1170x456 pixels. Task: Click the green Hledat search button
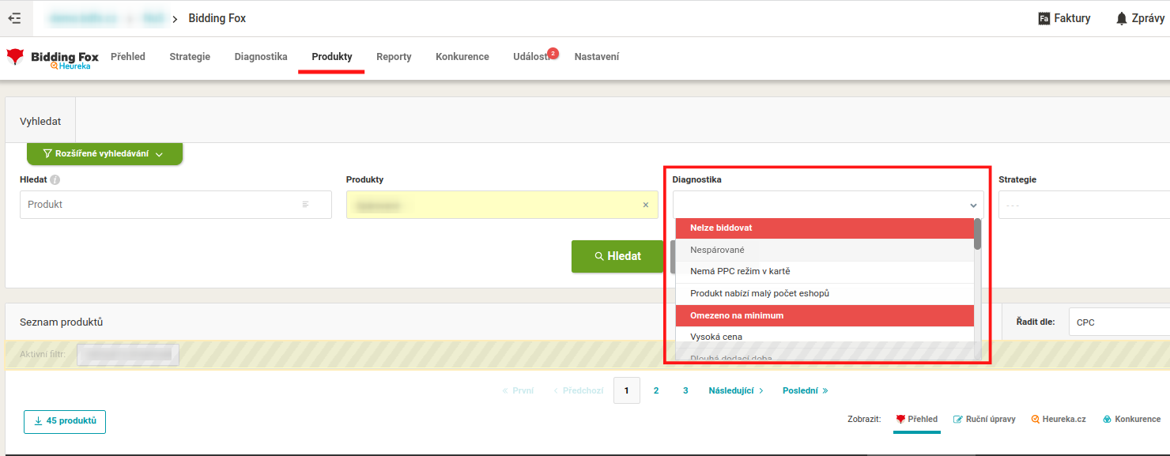[x=617, y=256]
